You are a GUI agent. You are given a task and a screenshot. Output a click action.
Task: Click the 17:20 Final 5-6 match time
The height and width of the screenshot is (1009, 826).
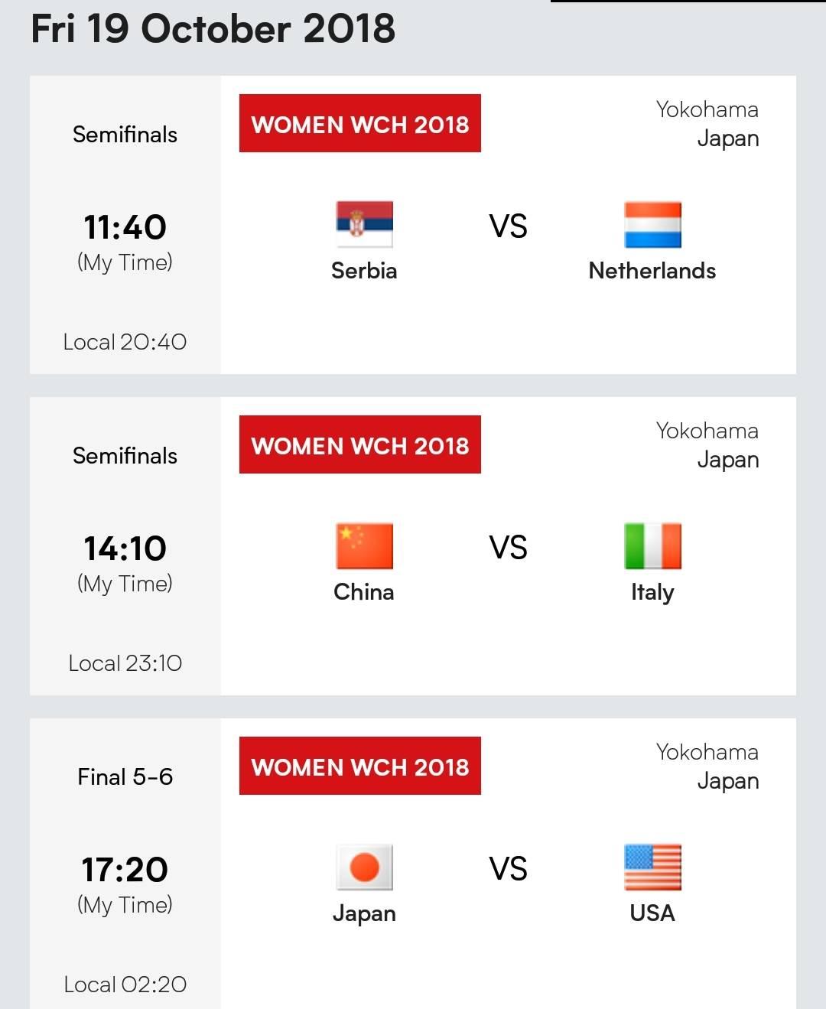click(x=125, y=870)
